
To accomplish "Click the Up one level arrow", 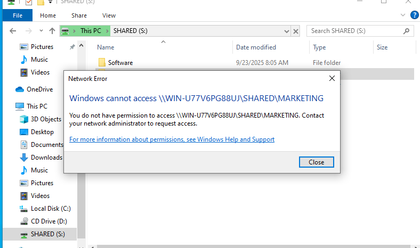I will click(52, 31).
